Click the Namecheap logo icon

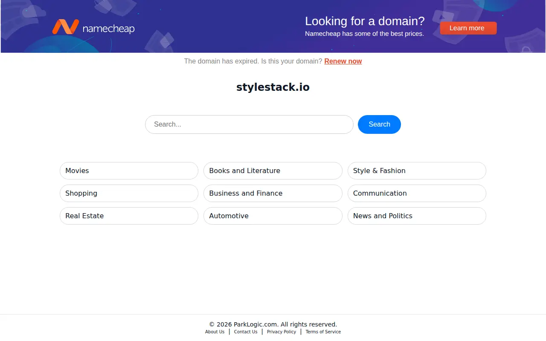[x=65, y=27]
